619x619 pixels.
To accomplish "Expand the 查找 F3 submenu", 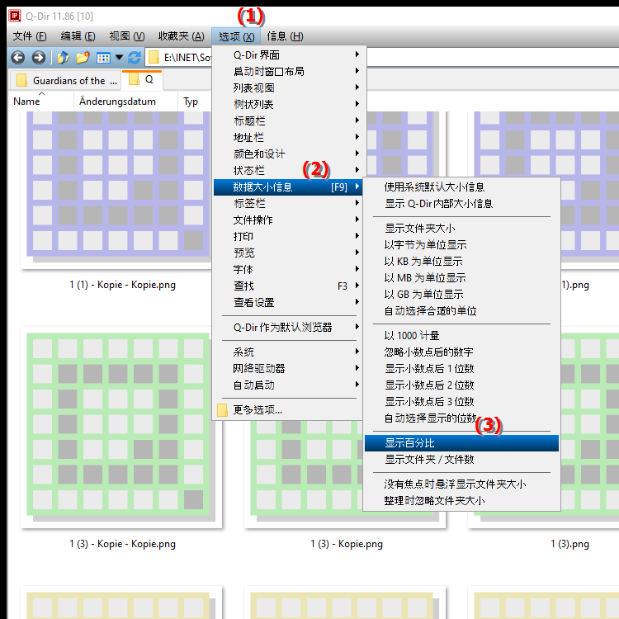I will coord(288,286).
